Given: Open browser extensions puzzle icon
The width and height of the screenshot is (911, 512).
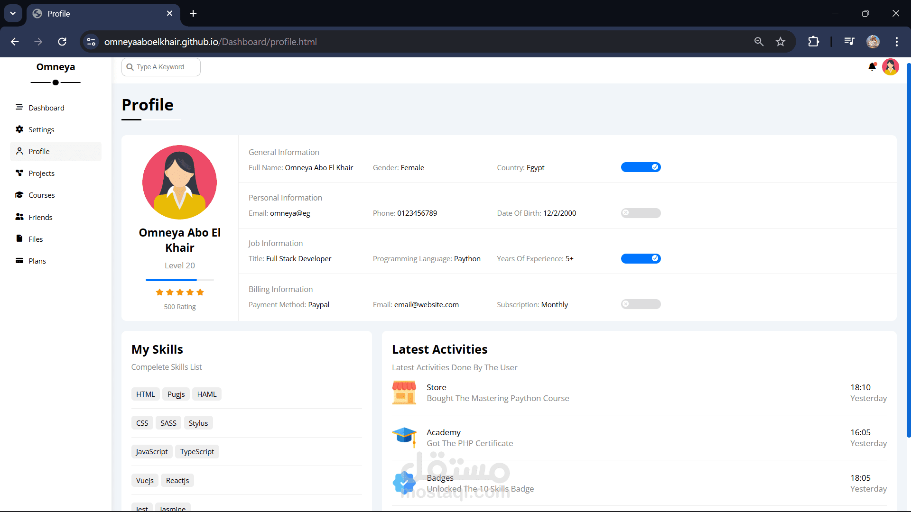Looking at the screenshot, I should [813, 42].
